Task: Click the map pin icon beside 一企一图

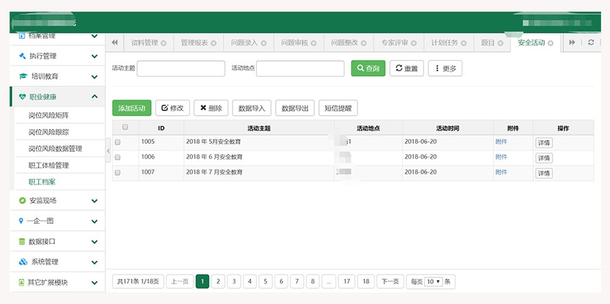Action: [x=21, y=221]
